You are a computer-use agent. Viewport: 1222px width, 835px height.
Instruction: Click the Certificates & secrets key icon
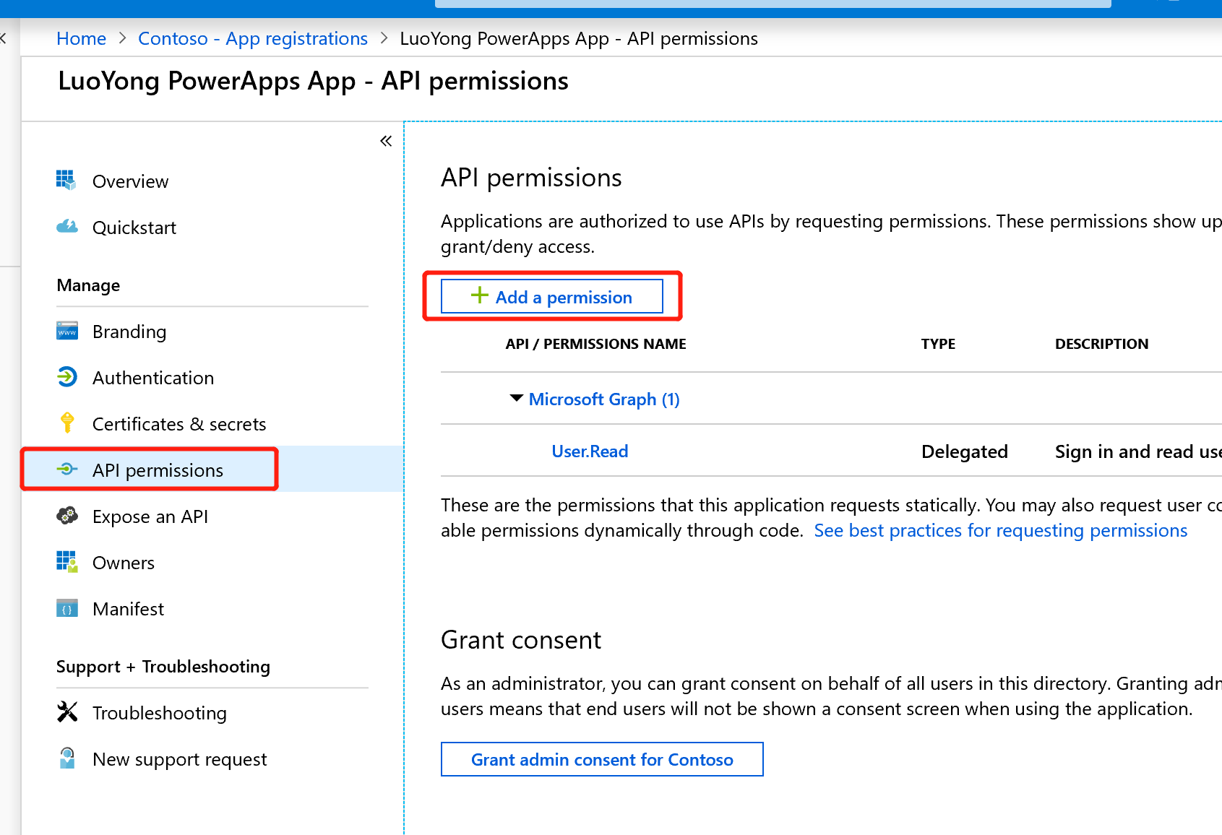67,423
